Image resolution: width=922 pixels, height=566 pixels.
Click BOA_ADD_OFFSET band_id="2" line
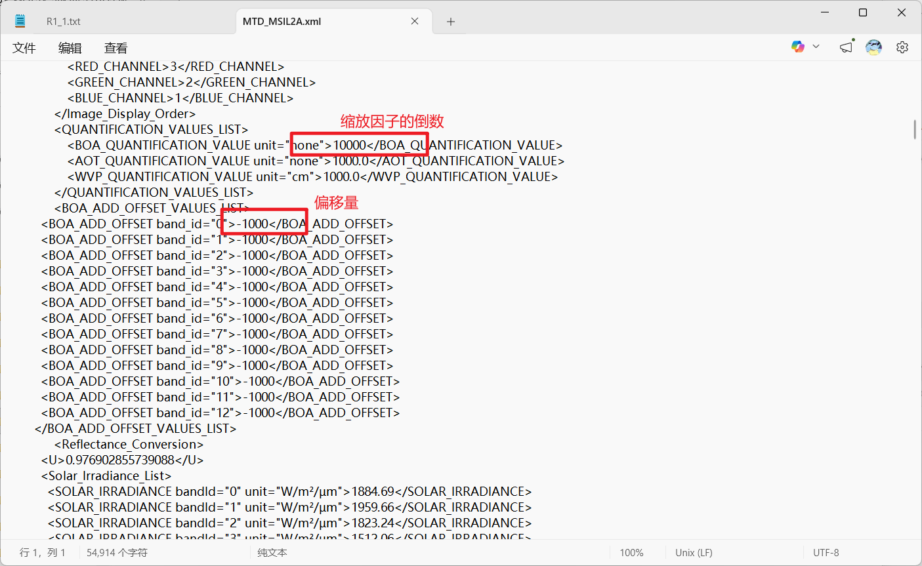pyautogui.click(x=217, y=255)
